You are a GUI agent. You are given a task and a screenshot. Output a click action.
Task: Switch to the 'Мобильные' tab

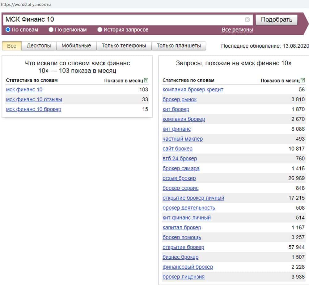[76, 46]
